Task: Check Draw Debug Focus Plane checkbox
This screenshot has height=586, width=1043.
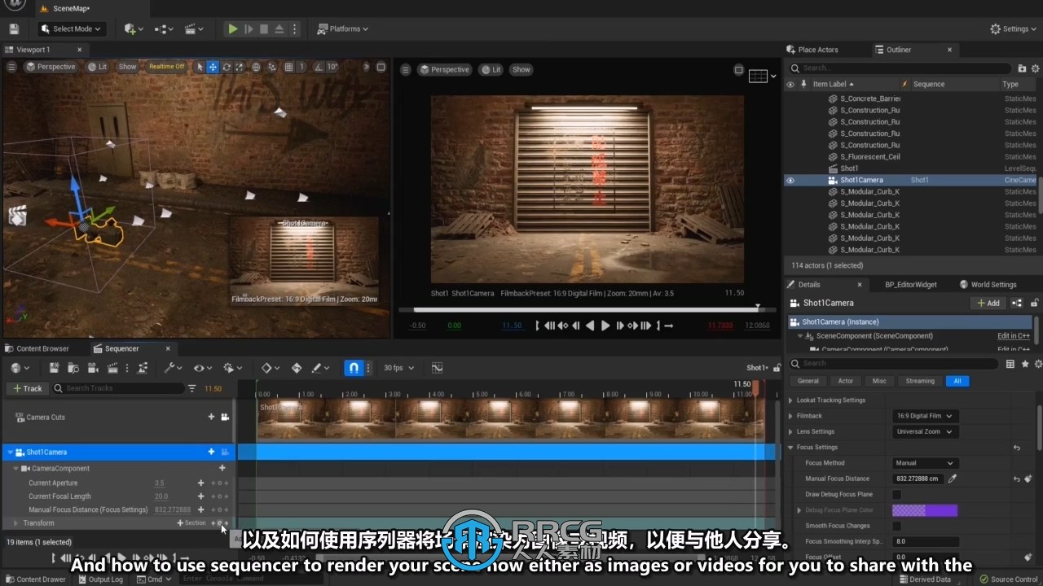Action: click(897, 494)
